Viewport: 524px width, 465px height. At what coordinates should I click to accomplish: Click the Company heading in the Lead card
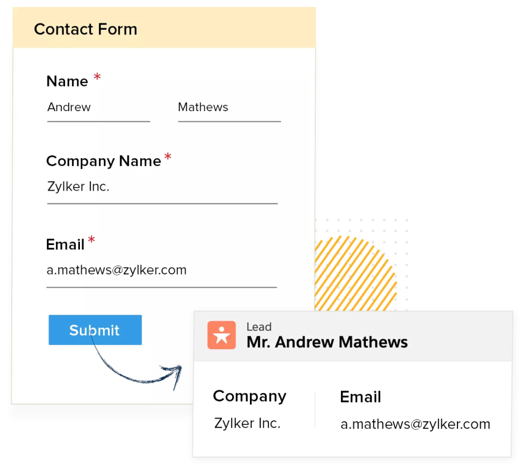[x=249, y=396]
